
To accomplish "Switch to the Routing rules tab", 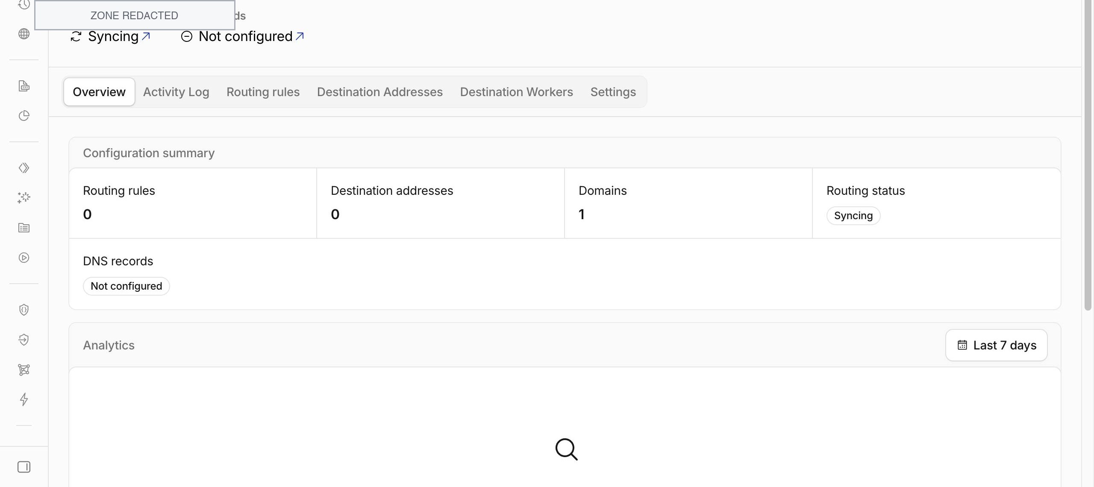I will (263, 92).
